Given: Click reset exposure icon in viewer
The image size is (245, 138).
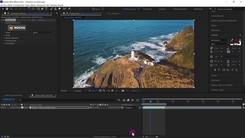Looking at the screenshot, I should [112, 90].
